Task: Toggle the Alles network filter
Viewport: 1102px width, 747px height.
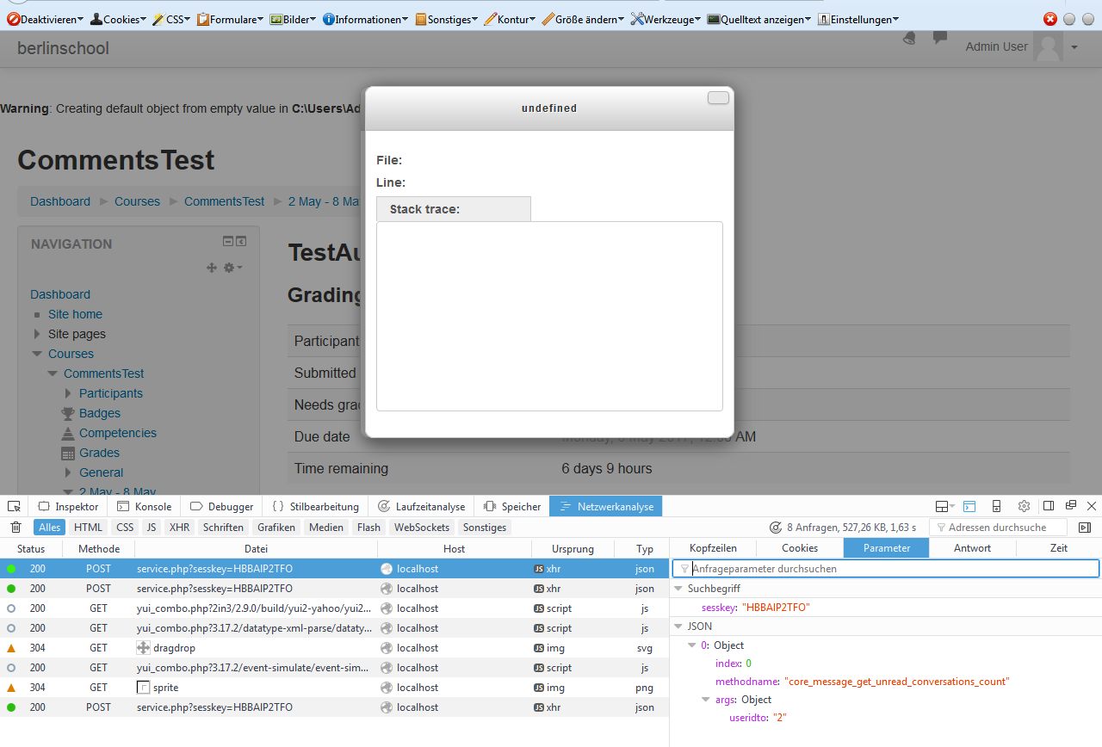Action: click(49, 527)
